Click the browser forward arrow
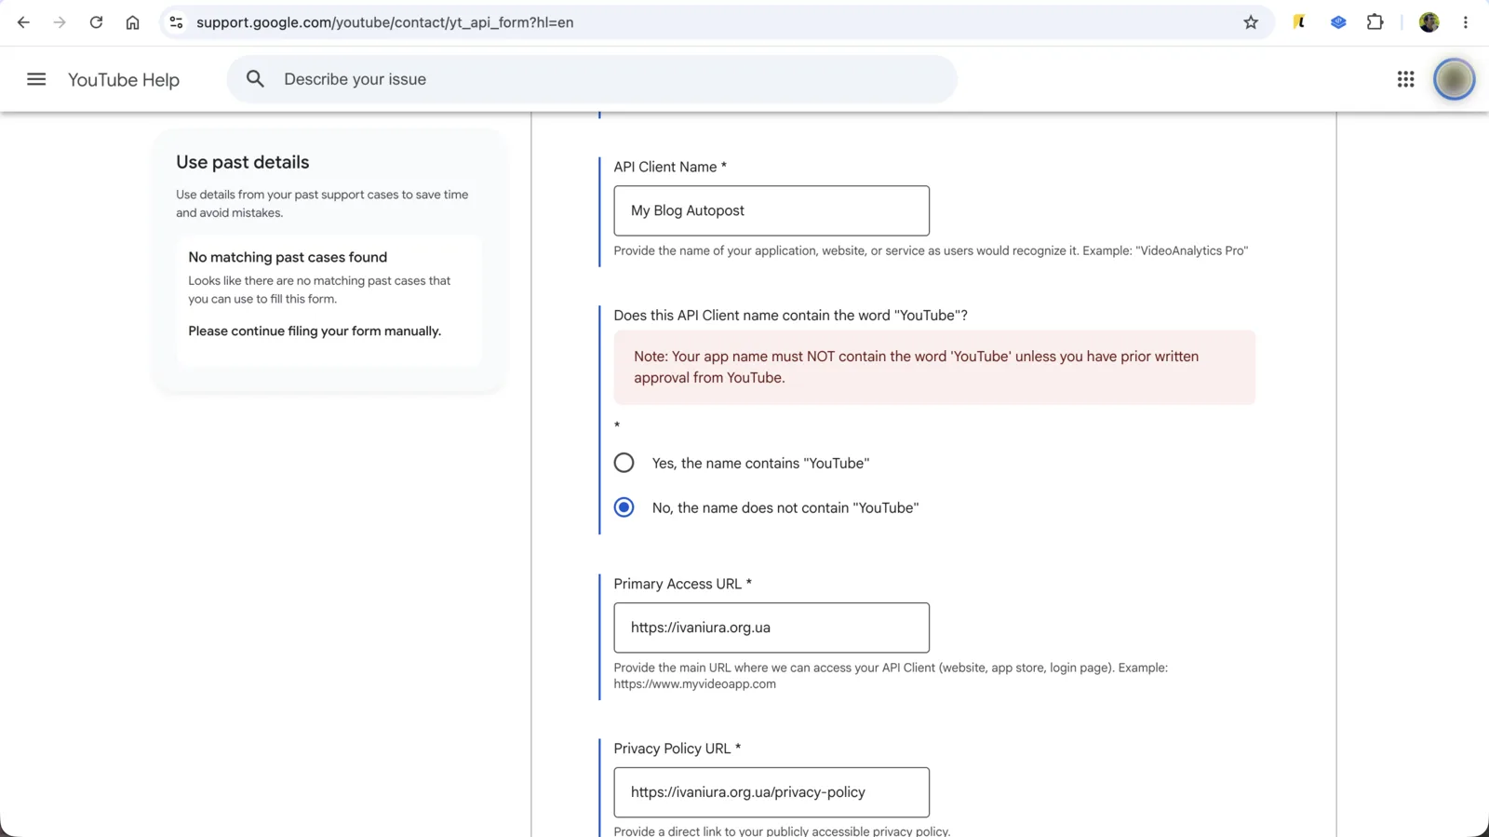 click(60, 22)
